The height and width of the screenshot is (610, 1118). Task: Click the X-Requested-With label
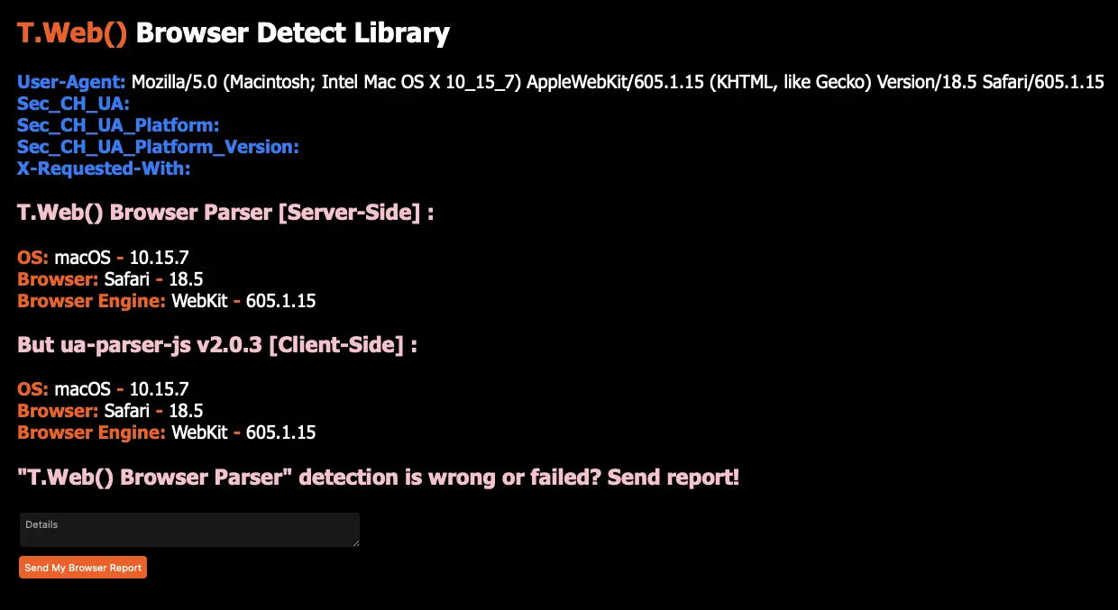104,168
